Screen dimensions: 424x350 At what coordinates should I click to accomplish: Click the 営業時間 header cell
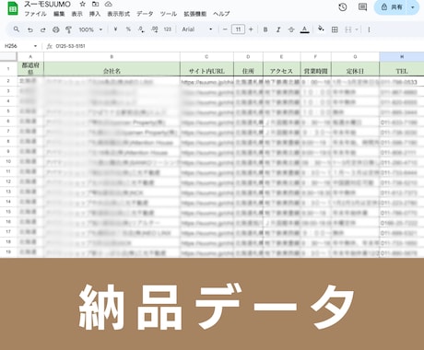[316, 69]
